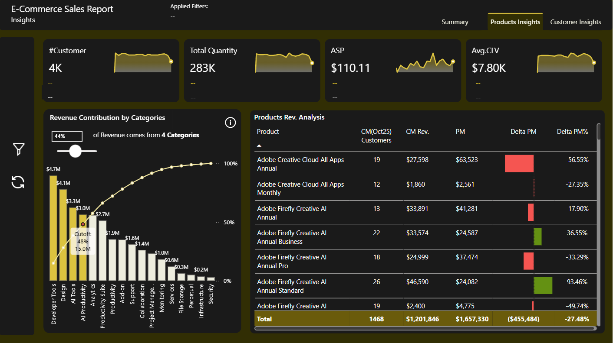Viewport: 613px width, 343px height.
Task: Click the Cutoff 48% 15.0M tooltip
Action: pos(82,241)
